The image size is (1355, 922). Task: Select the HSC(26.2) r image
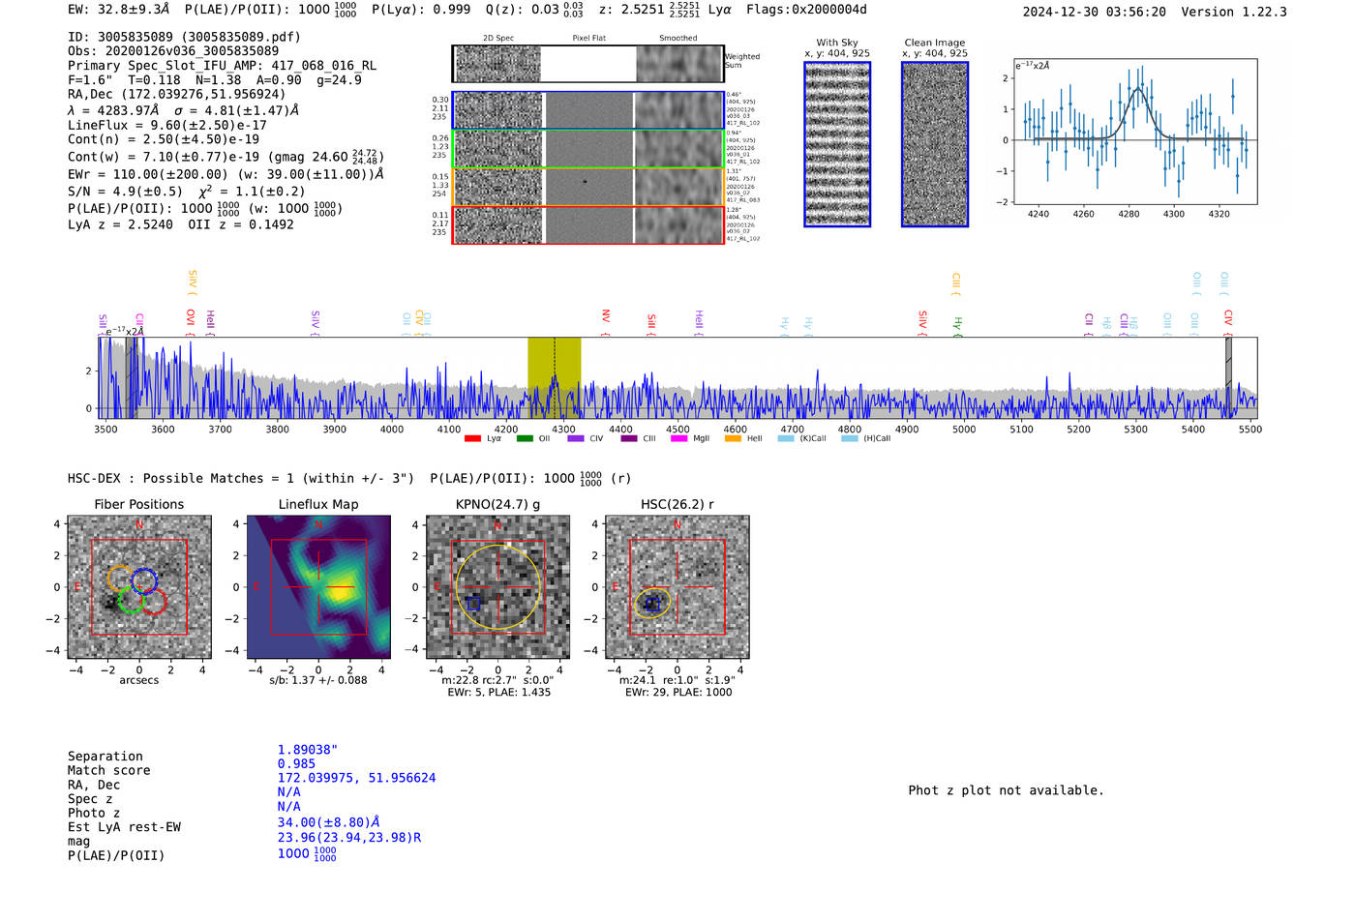click(x=677, y=587)
